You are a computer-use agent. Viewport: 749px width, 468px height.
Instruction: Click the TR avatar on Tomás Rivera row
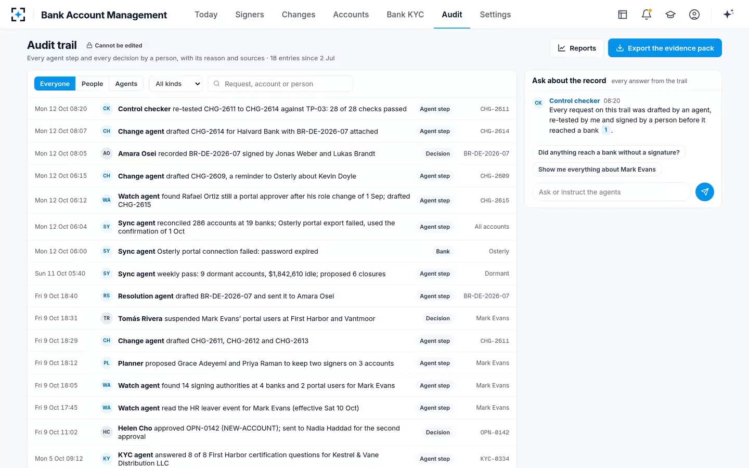point(107,318)
